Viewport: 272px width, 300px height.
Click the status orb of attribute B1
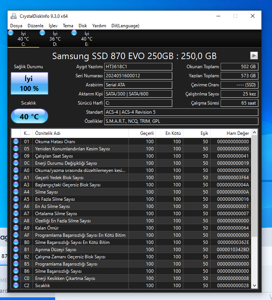16,250
